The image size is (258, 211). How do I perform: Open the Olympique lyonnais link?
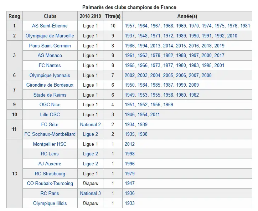tap(50, 75)
